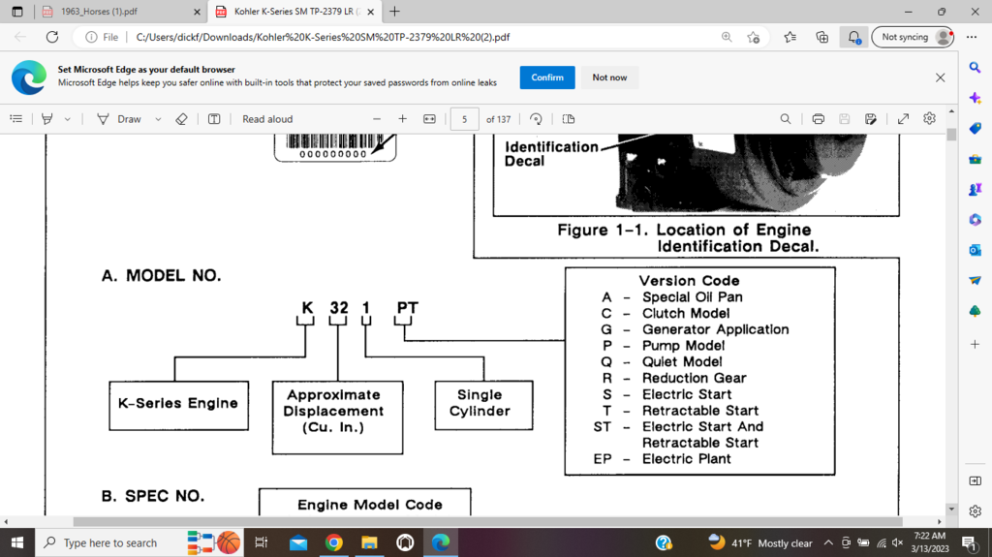Open a new browser tab
The image size is (992, 557).
click(394, 12)
